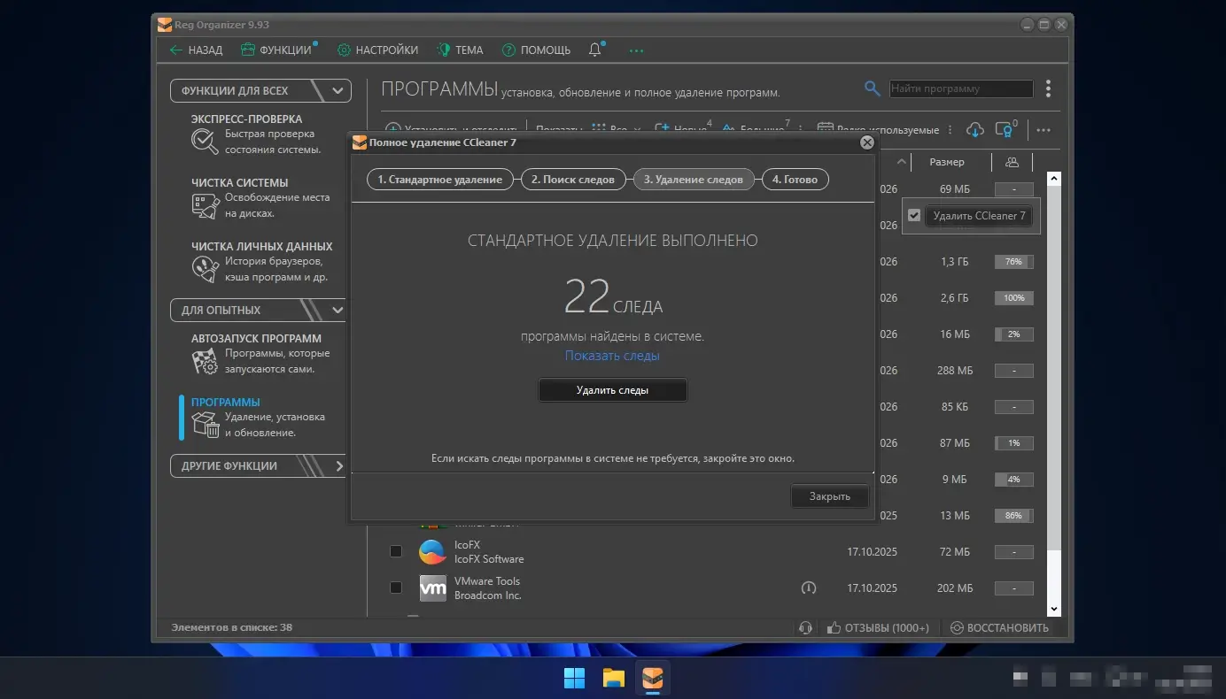The height and width of the screenshot is (699, 1226).
Task: Click the IcoFX program icon
Action: point(432,552)
